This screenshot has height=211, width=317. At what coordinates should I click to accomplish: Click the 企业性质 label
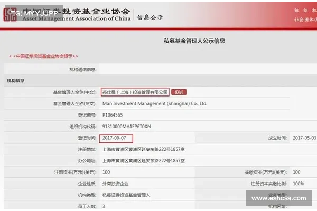[87, 184]
